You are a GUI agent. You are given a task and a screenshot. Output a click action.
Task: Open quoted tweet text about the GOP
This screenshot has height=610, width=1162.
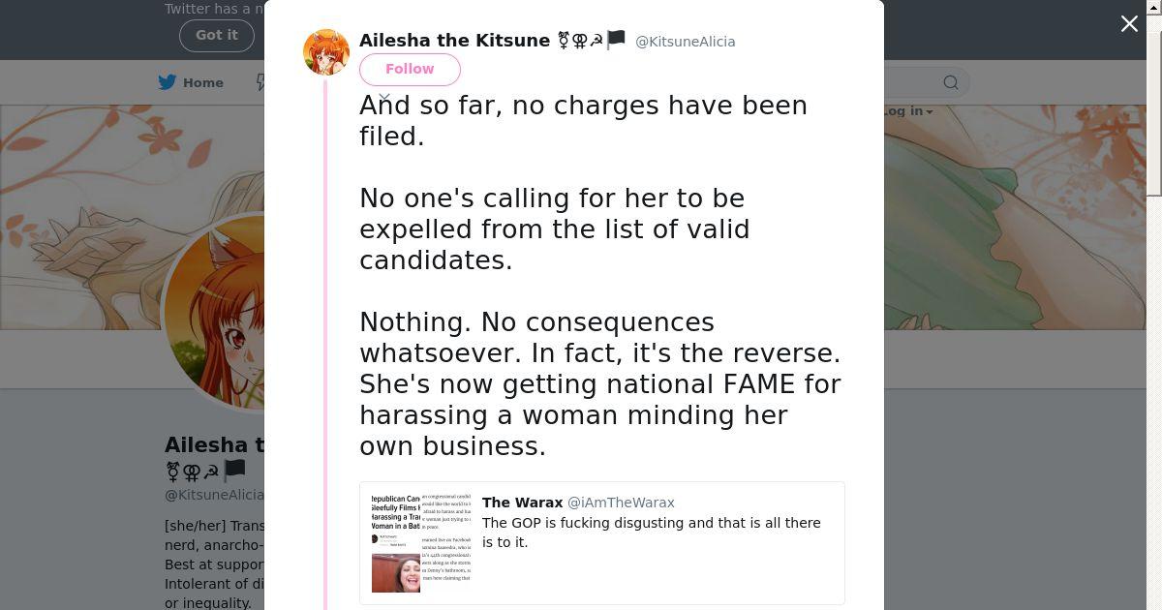click(651, 533)
